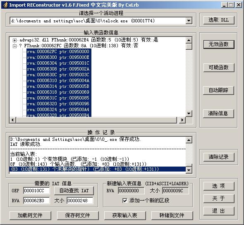244x225 pixels.
Task: Click the 无效函数 button
Action: [219, 44]
